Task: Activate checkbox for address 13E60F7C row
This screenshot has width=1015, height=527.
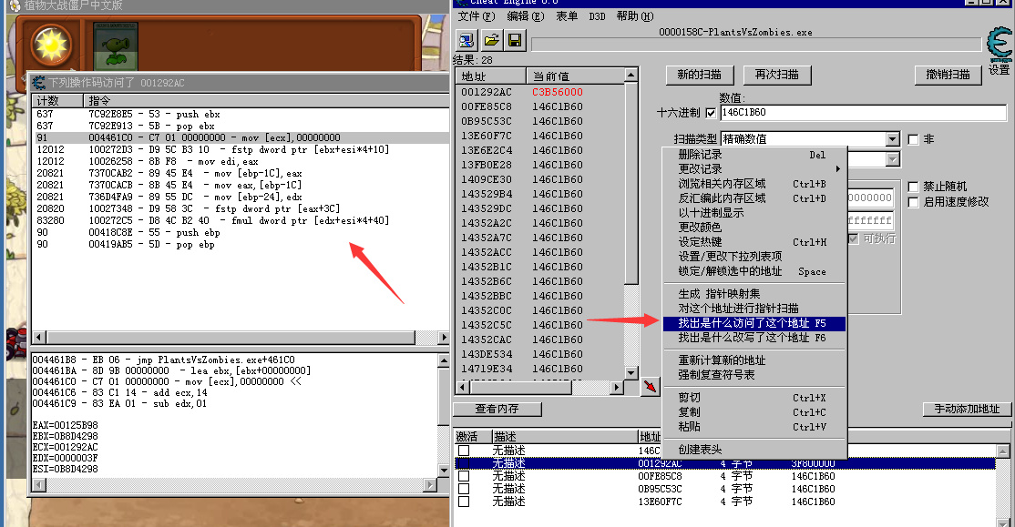Action: (x=464, y=502)
